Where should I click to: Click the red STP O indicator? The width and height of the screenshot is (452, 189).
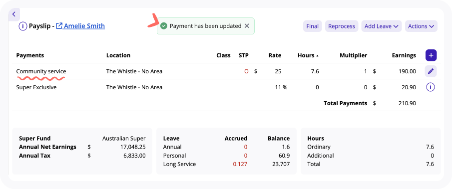coord(246,71)
